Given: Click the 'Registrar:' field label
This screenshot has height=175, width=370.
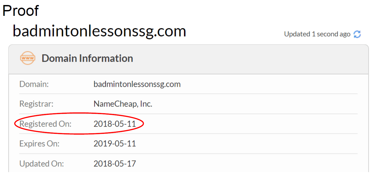Looking at the screenshot, I should [x=36, y=104].
